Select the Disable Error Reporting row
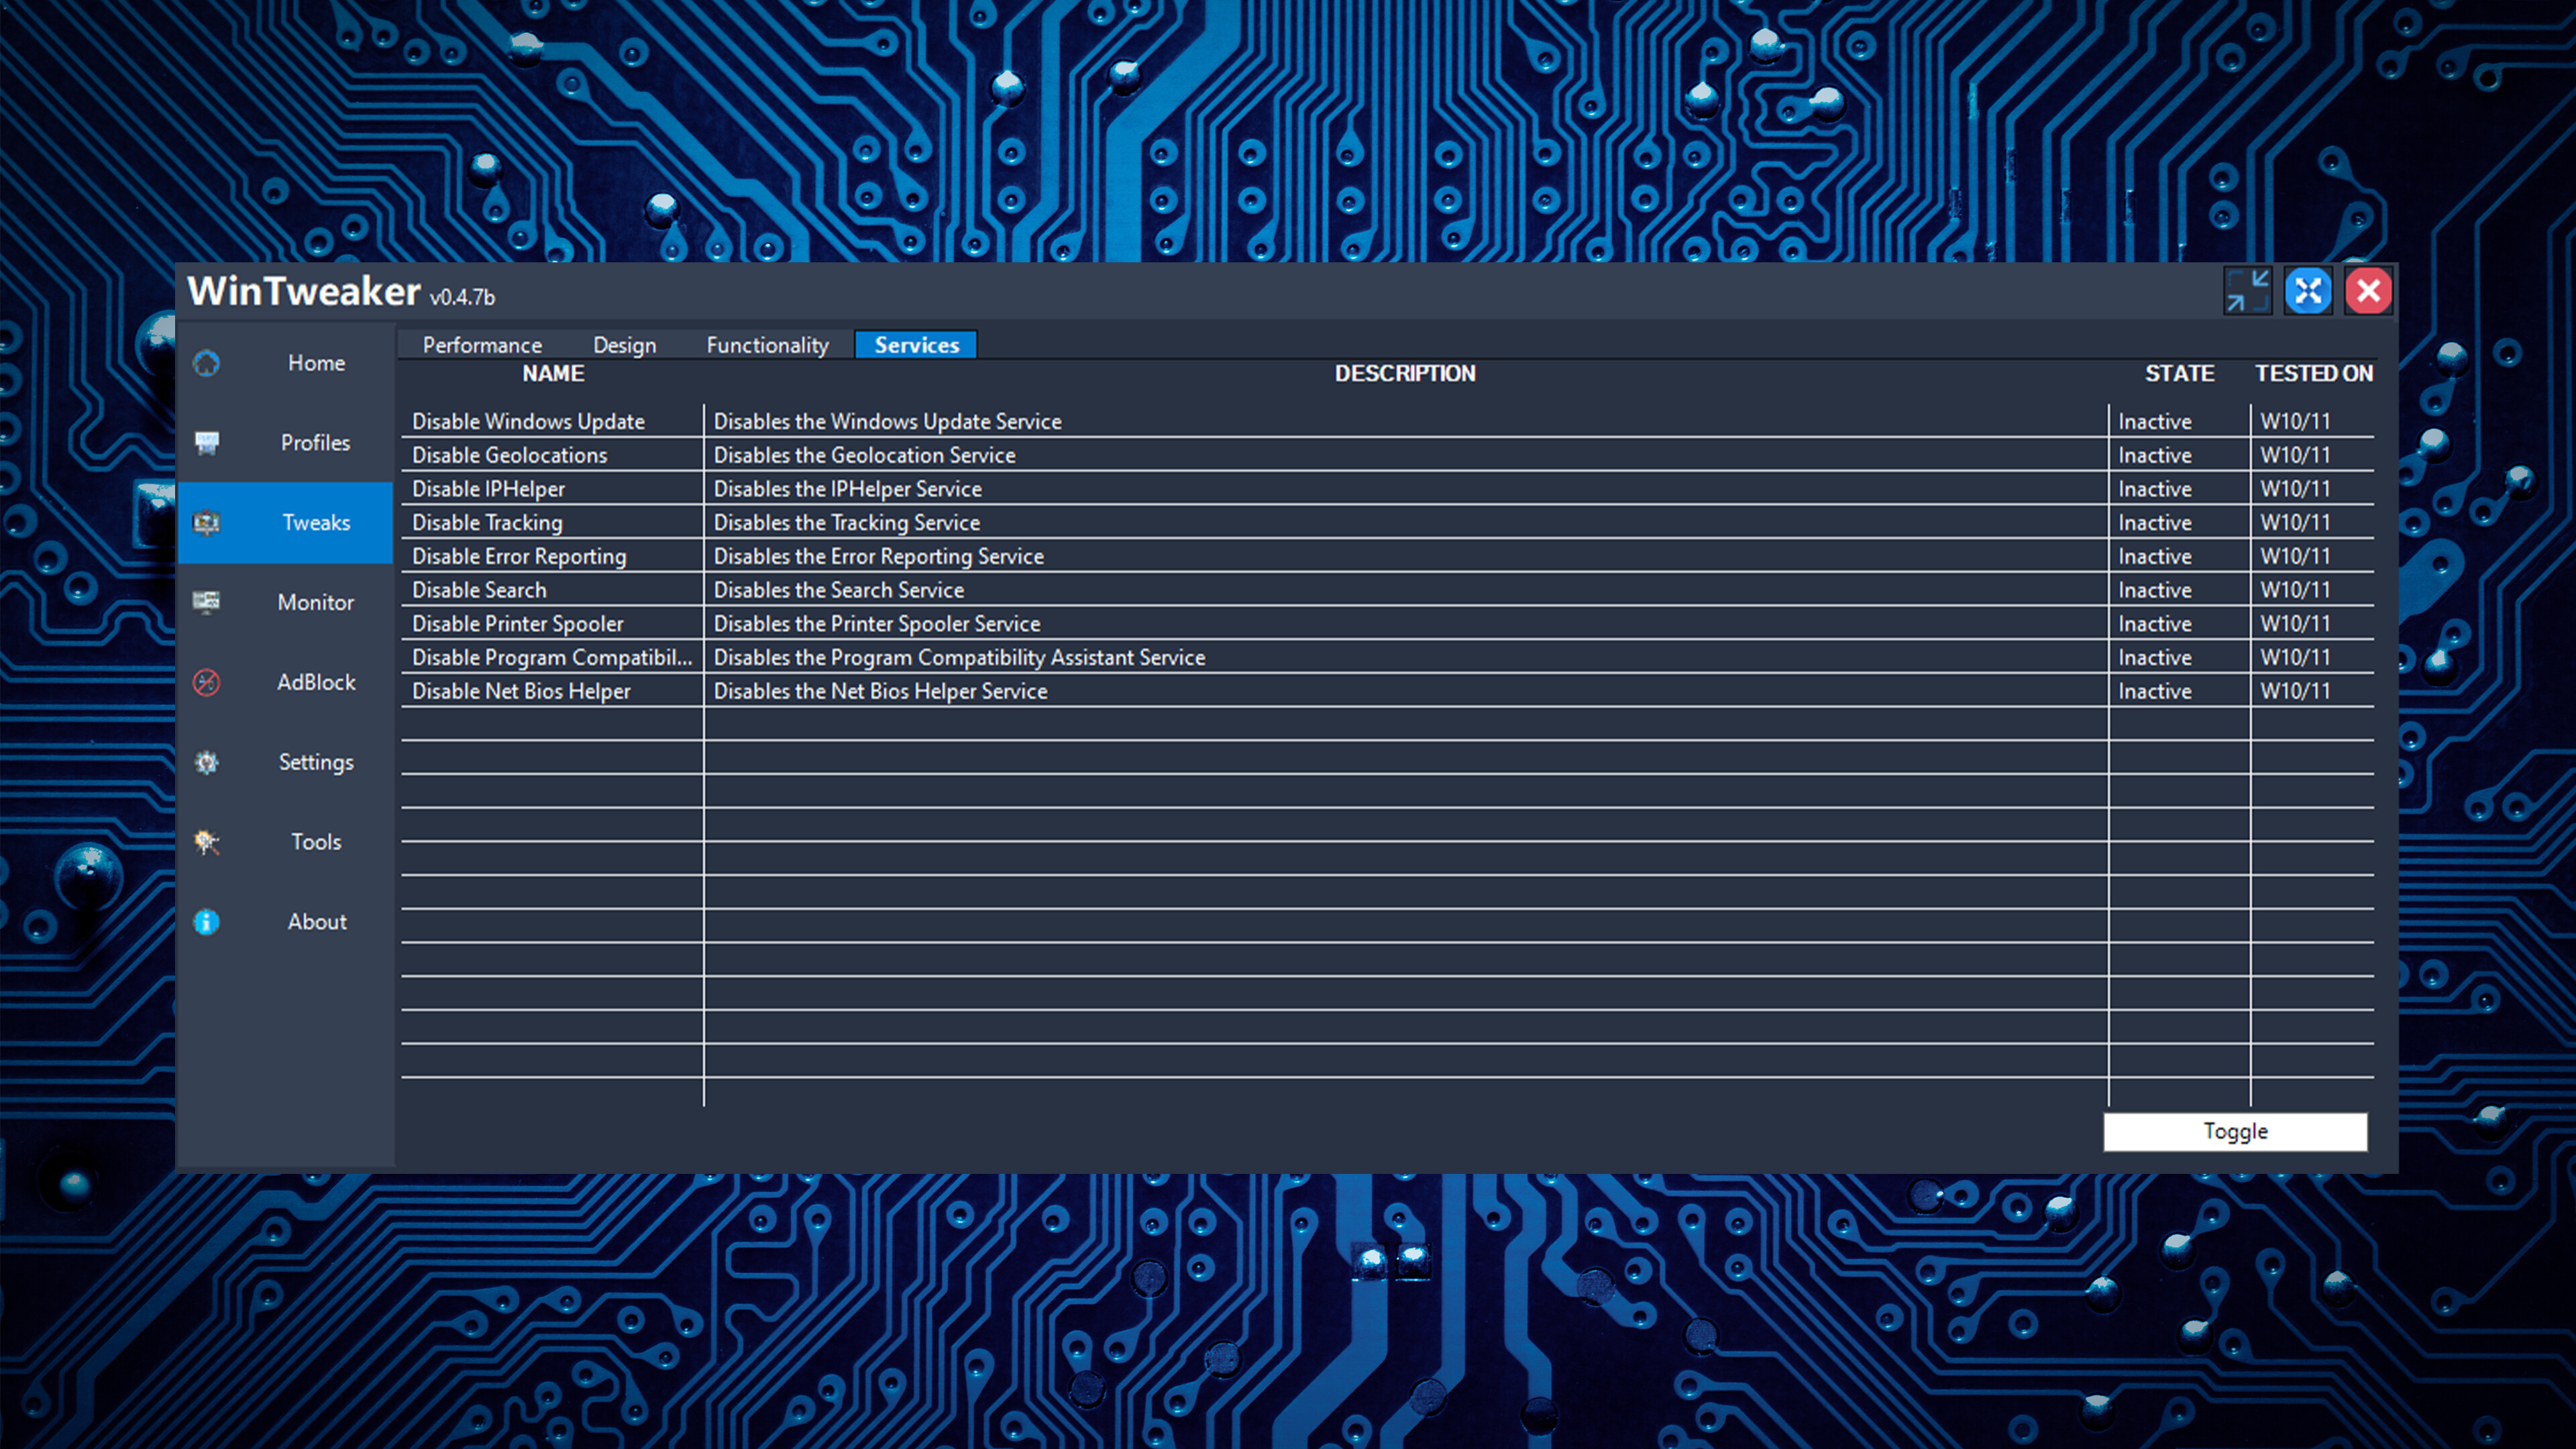The width and height of the screenshot is (2576, 1449). pos(519,556)
